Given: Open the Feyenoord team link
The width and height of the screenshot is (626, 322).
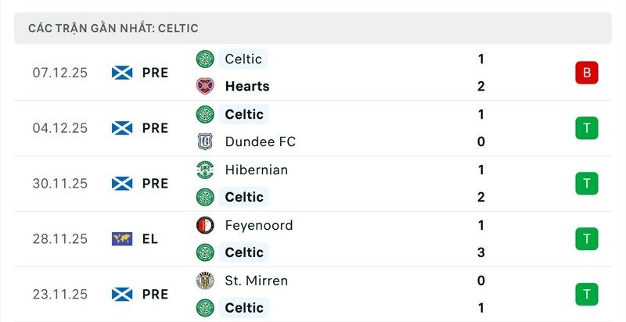Looking at the screenshot, I should pyautogui.click(x=258, y=225).
